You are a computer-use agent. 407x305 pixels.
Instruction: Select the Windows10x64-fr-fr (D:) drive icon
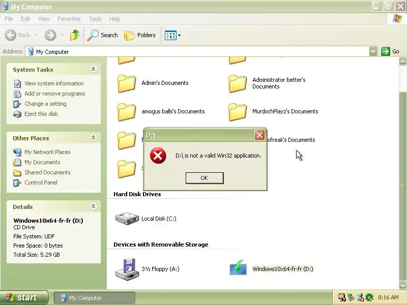pyautogui.click(x=238, y=268)
